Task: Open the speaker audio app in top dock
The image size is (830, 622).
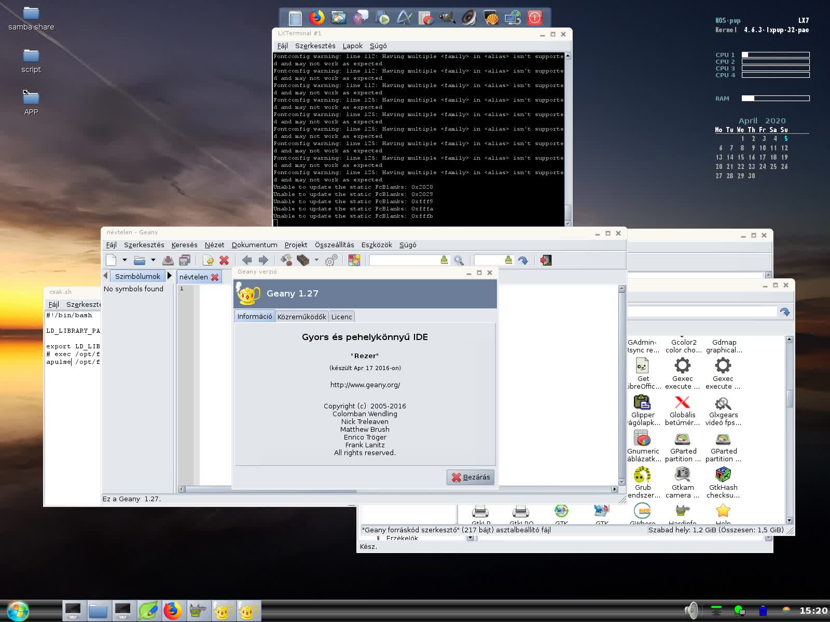Action: tap(469, 18)
